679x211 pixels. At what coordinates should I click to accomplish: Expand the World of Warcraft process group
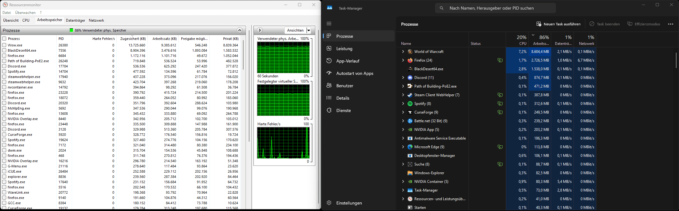pyautogui.click(x=403, y=52)
